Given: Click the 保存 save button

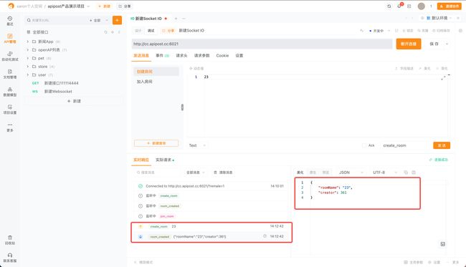Looking at the screenshot, I should [434, 44].
